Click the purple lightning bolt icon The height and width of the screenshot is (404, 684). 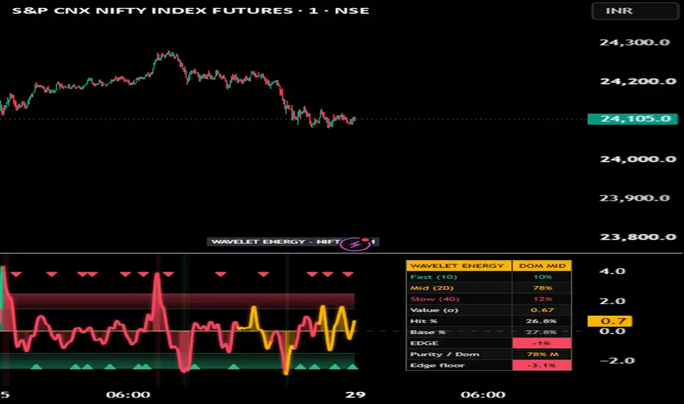(355, 244)
